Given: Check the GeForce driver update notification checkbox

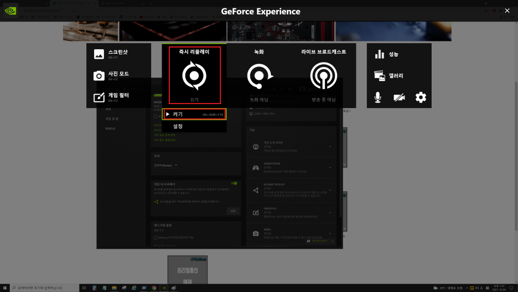Looking at the screenshot, I should (x=156, y=238).
